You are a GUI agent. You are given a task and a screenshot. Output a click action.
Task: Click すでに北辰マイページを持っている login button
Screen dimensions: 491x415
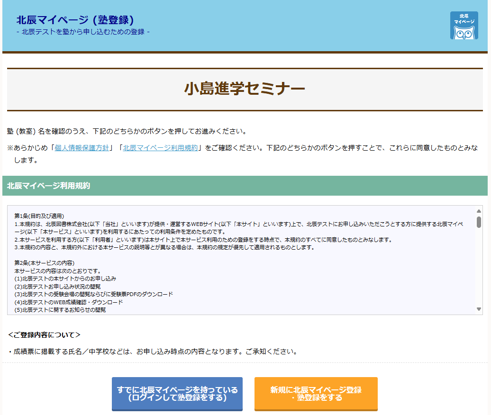click(177, 394)
